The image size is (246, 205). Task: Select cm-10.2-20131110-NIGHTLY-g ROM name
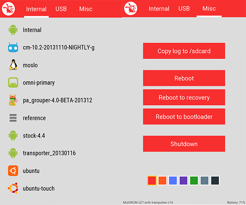[x=59, y=48]
